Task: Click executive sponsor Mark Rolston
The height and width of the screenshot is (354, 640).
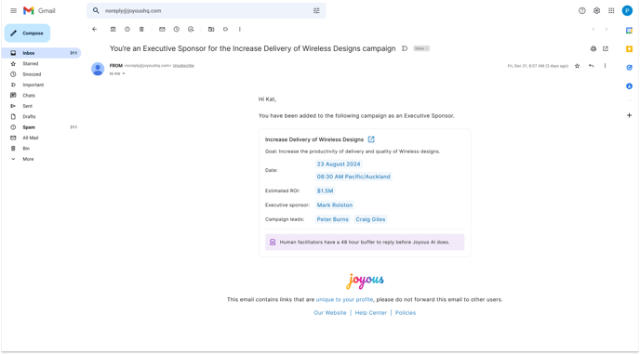Action: click(x=335, y=205)
